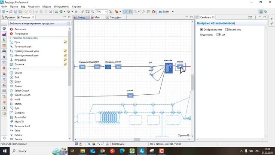Open Fluid Library droplet icon

(x=4, y=57)
